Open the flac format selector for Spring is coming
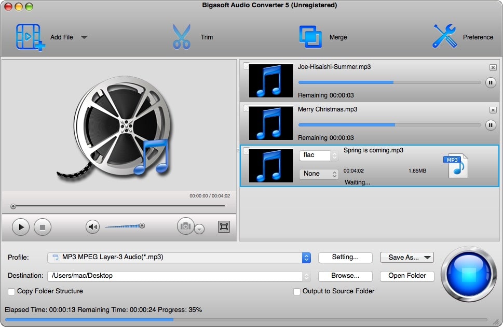The width and height of the screenshot is (503, 327). coord(318,155)
